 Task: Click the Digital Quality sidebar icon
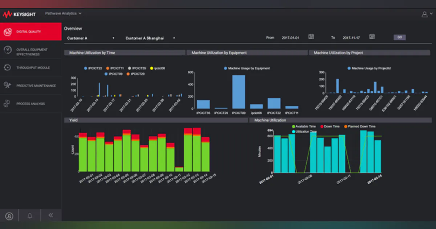pos(7,32)
